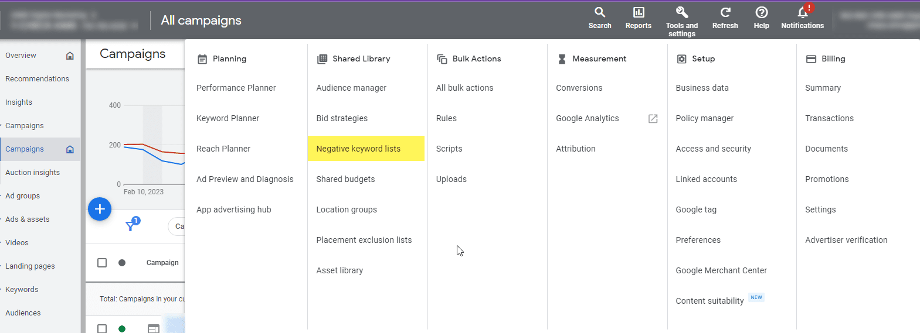The width and height of the screenshot is (920, 333).
Task: Click Billing card icon
Action: tap(811, 59)
